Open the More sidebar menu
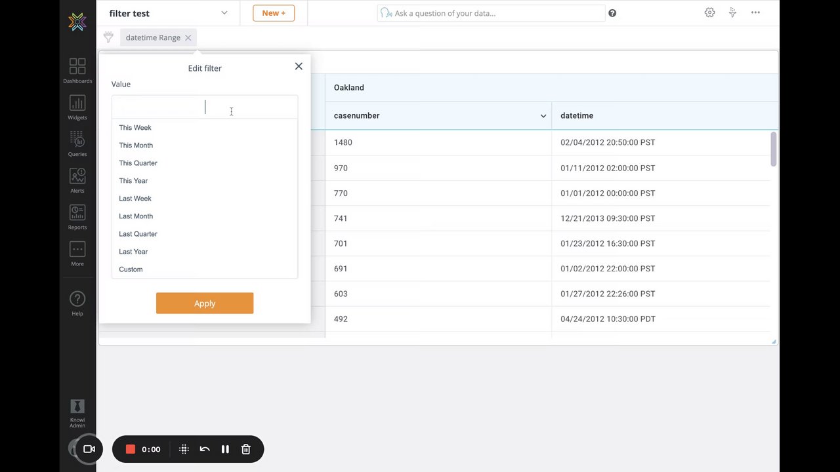840x472 pixels. pyautogui.click(x=77, y=254)
